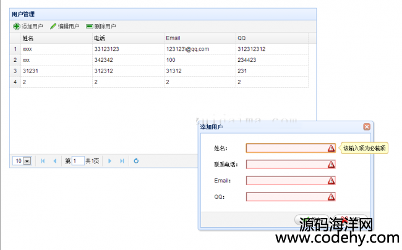The height and width of the screenshot is (250, 402).
Task: Close the 添加用户 dialog
Action: point(367,127)
